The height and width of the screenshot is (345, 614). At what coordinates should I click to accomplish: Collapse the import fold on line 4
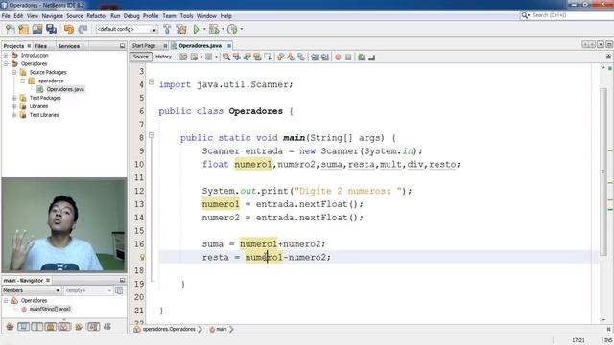pyautogui.click(x=152, y=82)
